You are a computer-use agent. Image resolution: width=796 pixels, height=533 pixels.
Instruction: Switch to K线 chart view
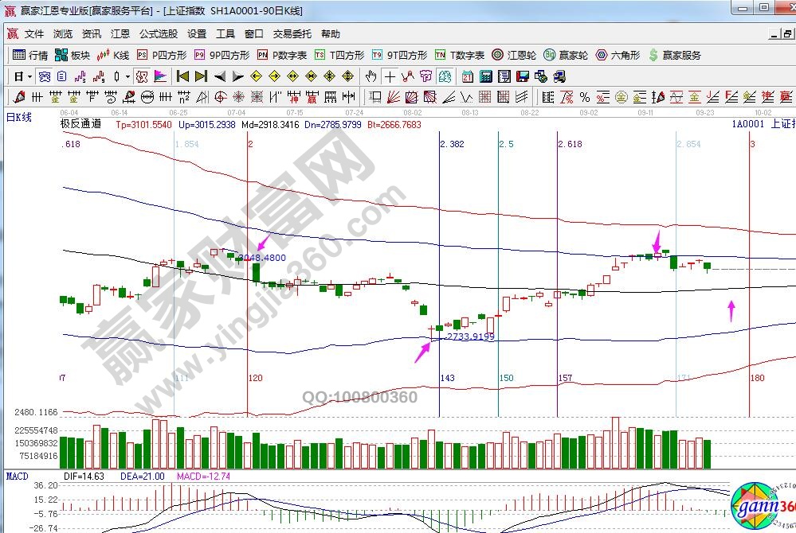tap(113, 55)
